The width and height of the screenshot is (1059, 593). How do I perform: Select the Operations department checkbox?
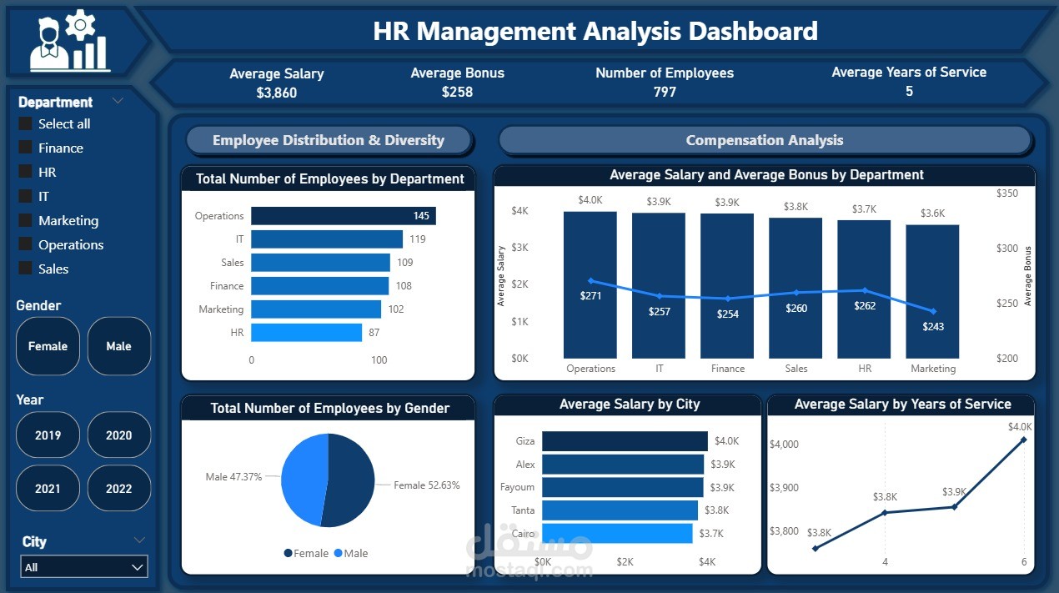tap(26, 244)
